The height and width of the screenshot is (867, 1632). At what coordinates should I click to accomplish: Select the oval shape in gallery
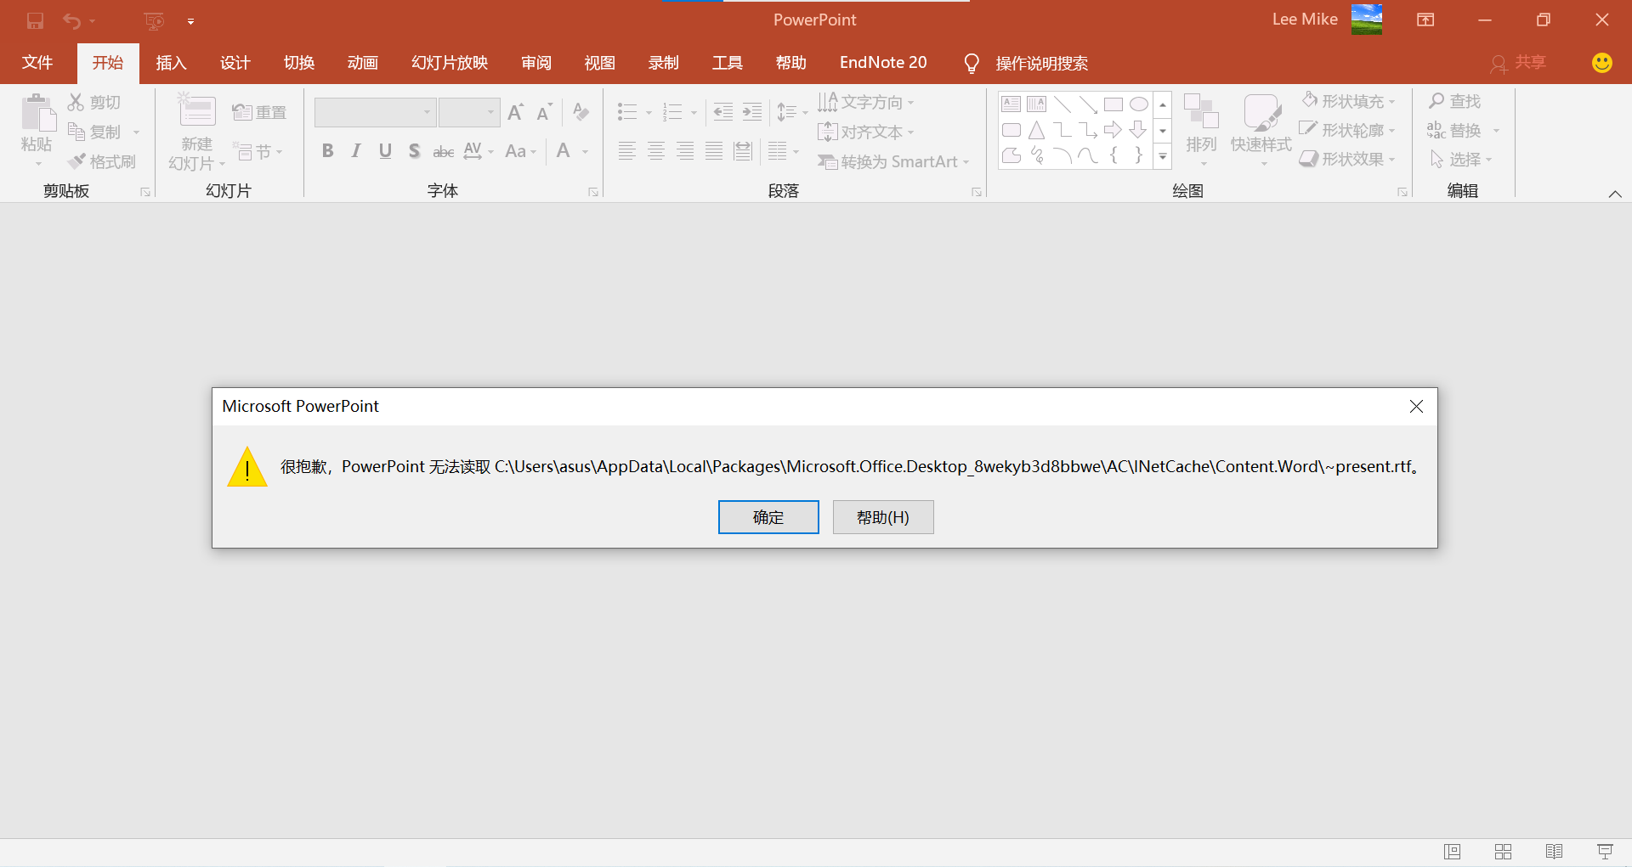coord(1139,104)
